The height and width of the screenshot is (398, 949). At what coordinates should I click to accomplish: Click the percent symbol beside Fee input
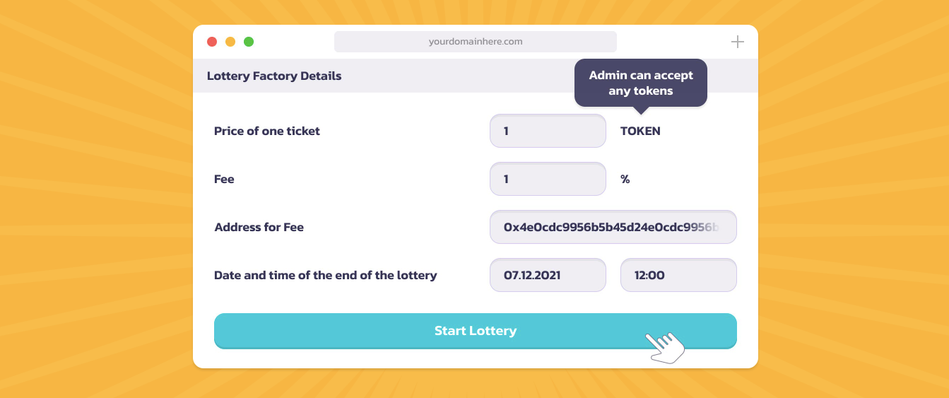coord(625,179)
